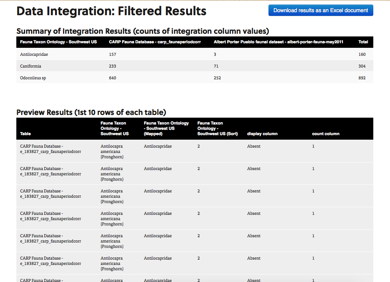The image size is (390, 282).
Task: Select value 892 in the Total column
Action: 362,78
